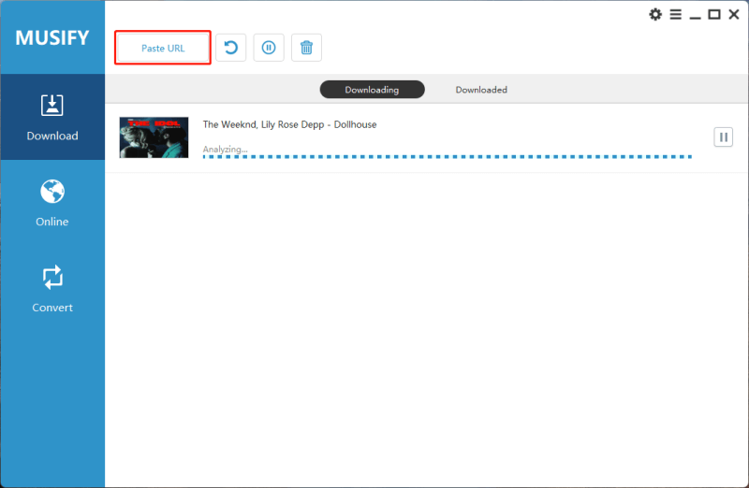Switch to the Downloaded tab
The width and height of the screenshot is (749, 488).
click(x=481, y=90)
